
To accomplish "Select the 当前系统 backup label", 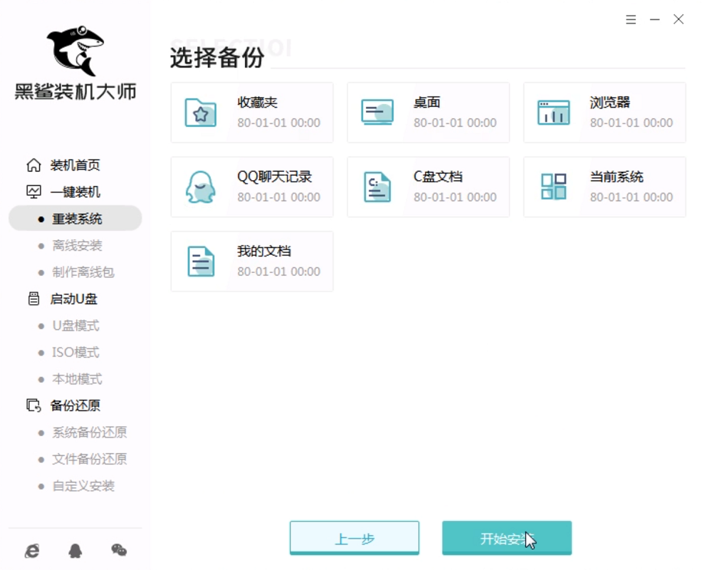I will pyautogui.click(x=617, y=177).
